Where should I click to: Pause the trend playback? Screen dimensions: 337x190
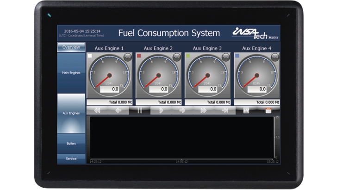coord(140,111)
